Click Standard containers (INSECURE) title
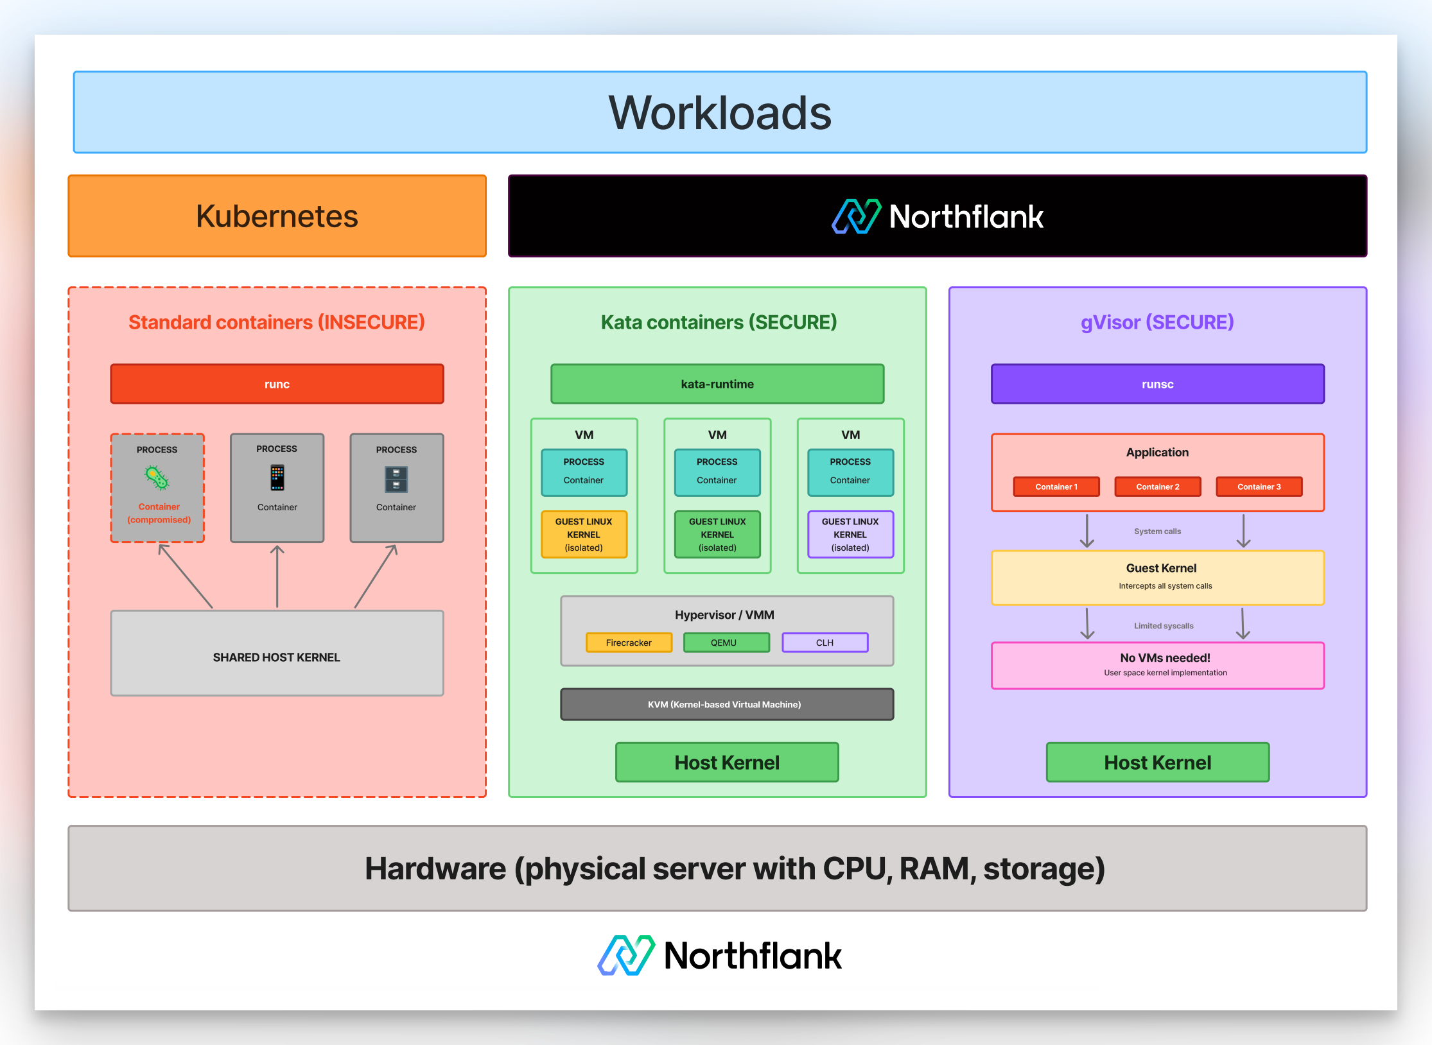The width and height of the screenshot is (1432, 1045). tap(277, 322)
